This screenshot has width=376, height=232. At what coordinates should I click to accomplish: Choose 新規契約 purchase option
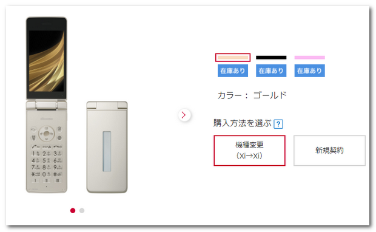tap(329, 151)
